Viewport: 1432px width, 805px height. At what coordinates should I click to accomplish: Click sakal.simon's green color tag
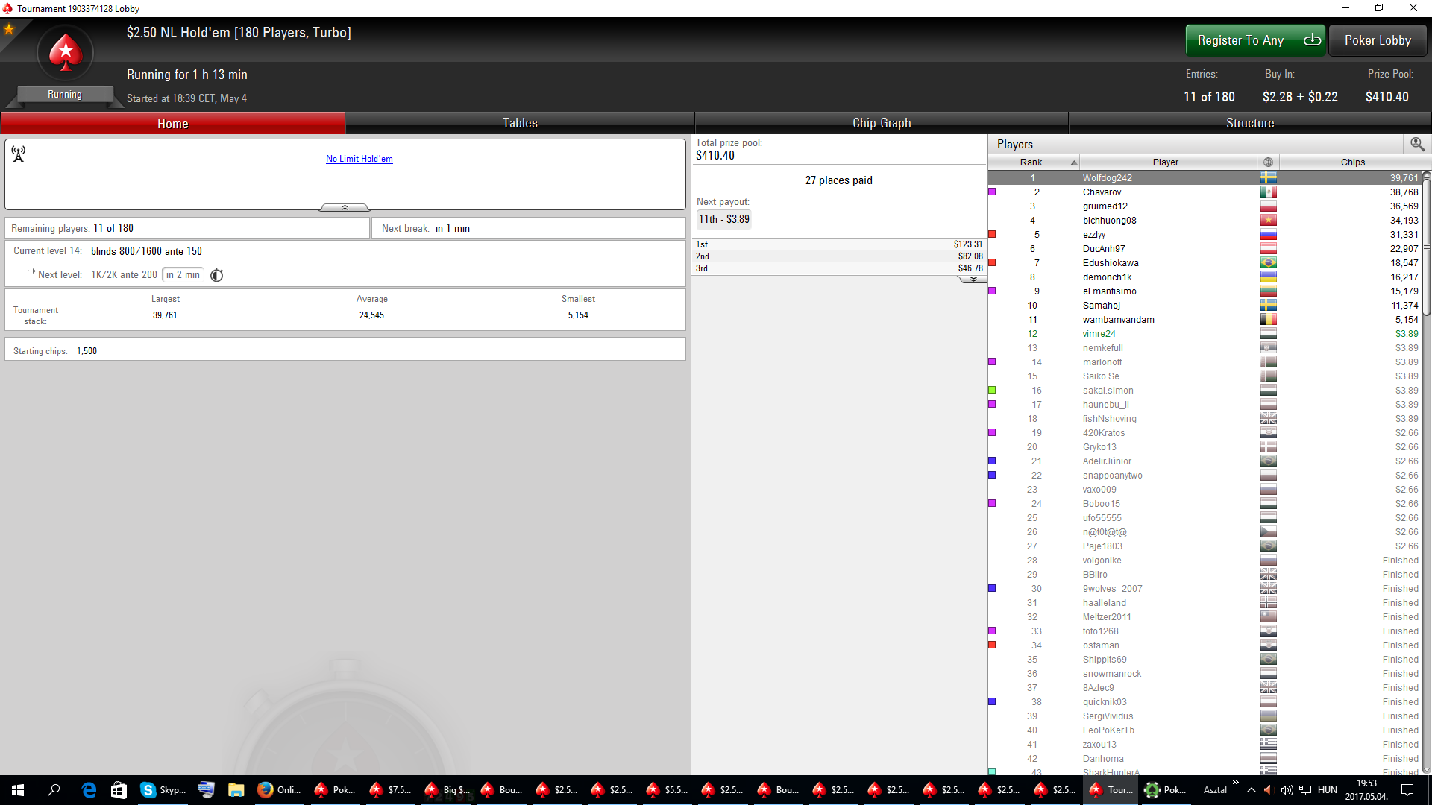[x=992, y=390]
